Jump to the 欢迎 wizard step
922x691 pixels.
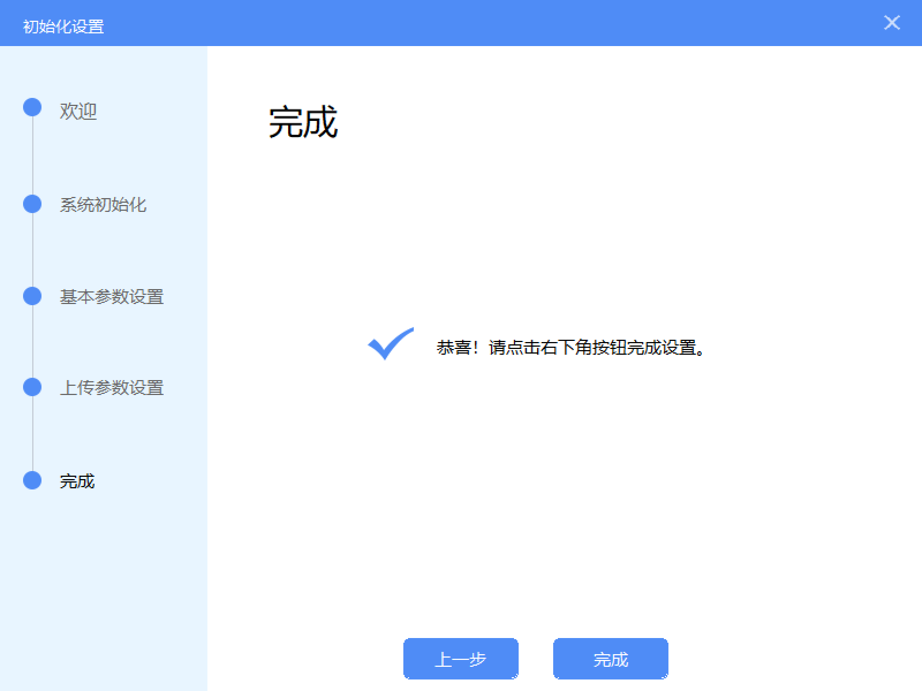click(x=79, y=112)
